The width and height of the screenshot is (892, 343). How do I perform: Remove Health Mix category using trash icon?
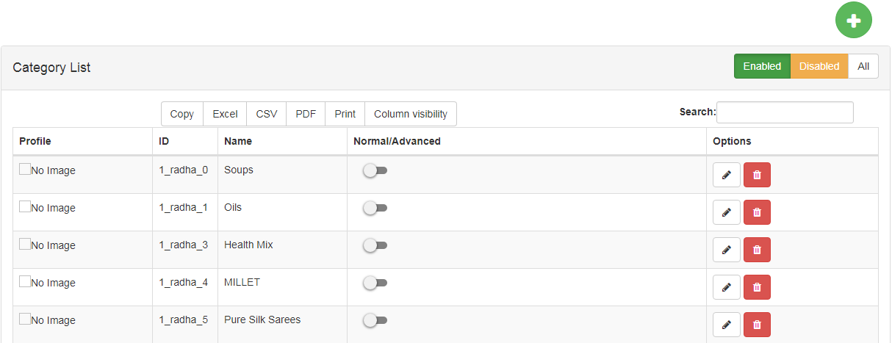tap(757, 250)
